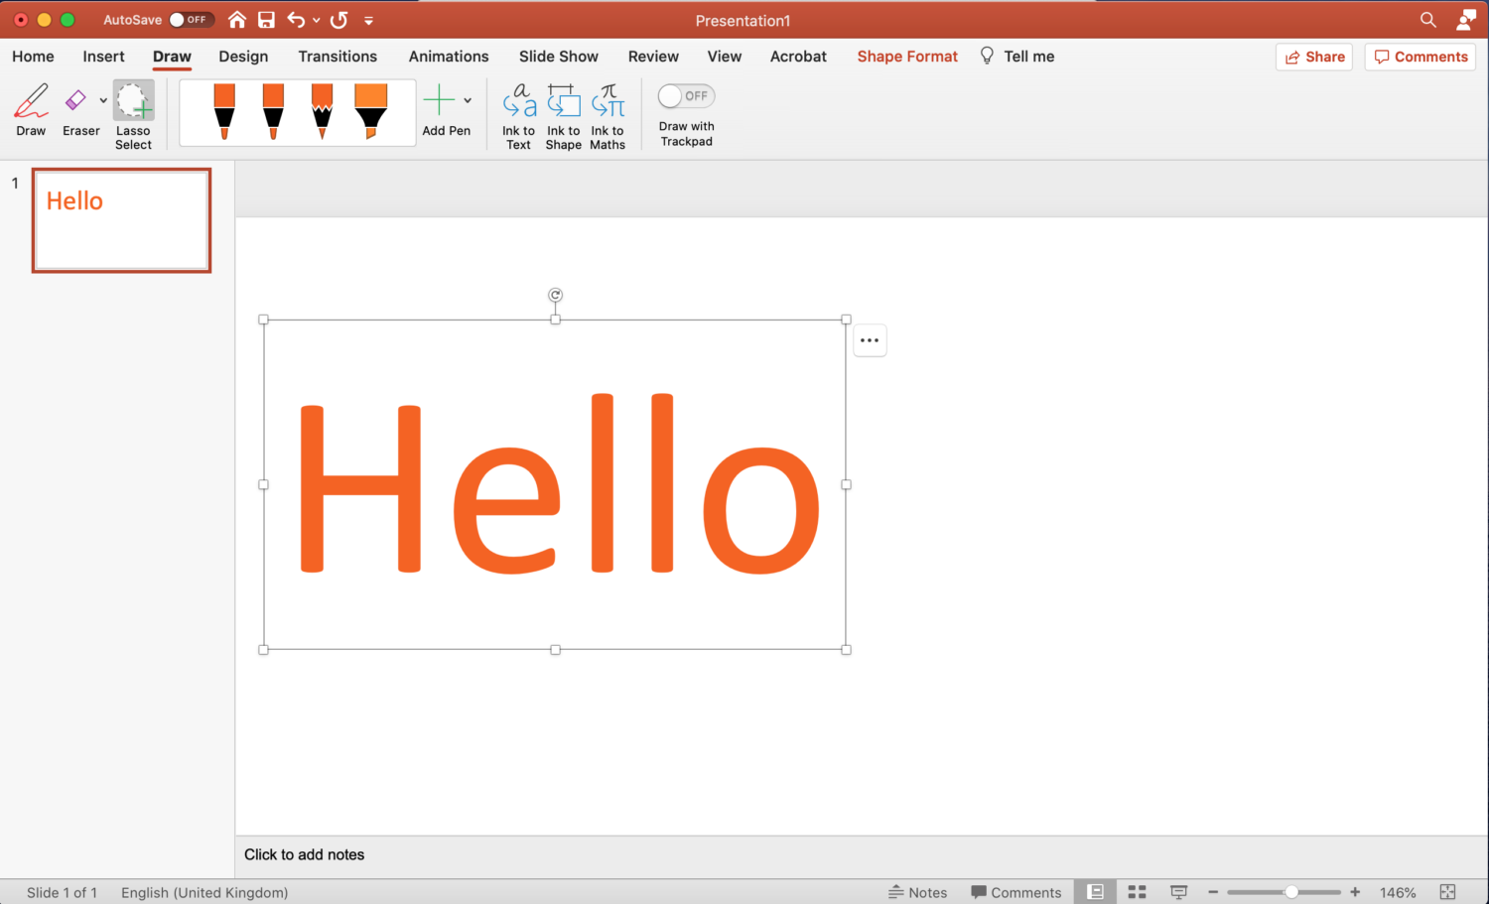The width and height of the screenshot is (1489, 904).
Task: Switch to the Animations tab
Action: 448,57
